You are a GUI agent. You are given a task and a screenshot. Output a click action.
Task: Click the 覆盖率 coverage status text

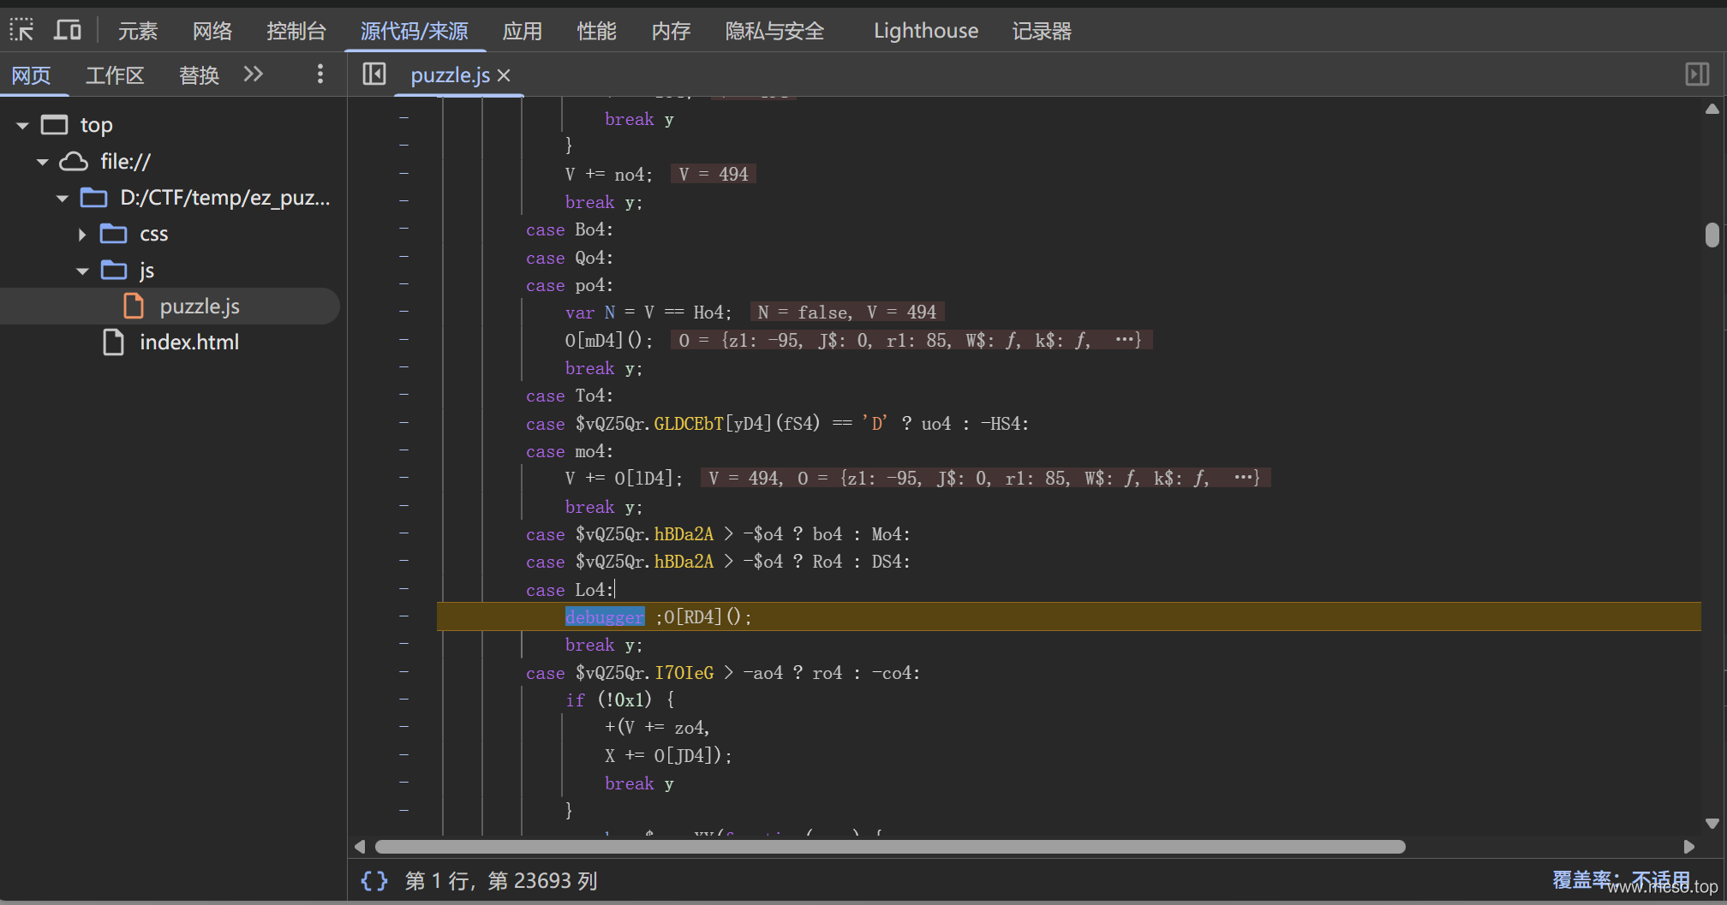click(x=1621, y=880)
